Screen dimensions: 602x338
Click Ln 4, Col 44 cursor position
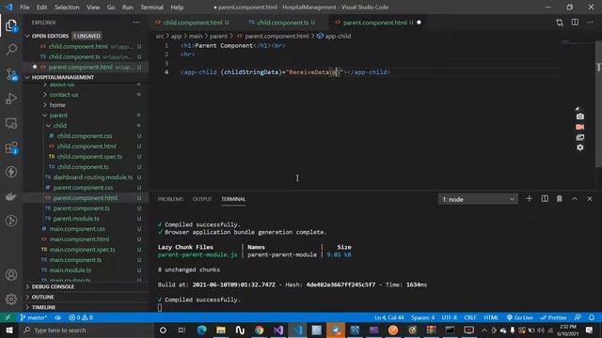[388, 317]
